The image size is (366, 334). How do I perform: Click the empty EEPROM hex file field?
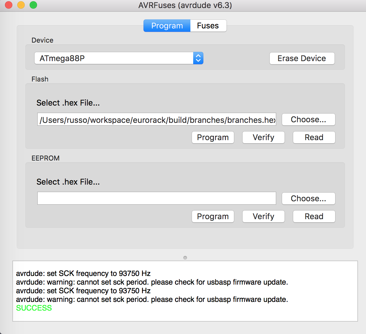point(157,198)
